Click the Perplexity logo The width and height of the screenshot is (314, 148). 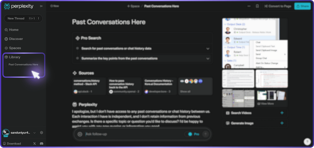pyautogui.click(x=19, y=6)
